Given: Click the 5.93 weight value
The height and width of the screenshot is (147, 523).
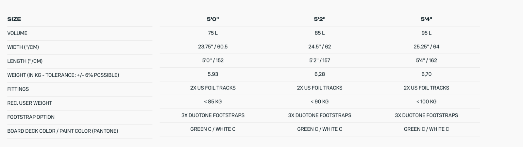Looking at the screenshot, I should (213, 74).
